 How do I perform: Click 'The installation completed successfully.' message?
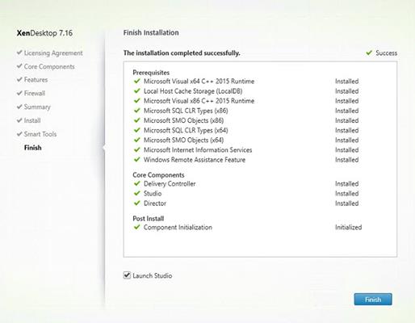[182, 53]
